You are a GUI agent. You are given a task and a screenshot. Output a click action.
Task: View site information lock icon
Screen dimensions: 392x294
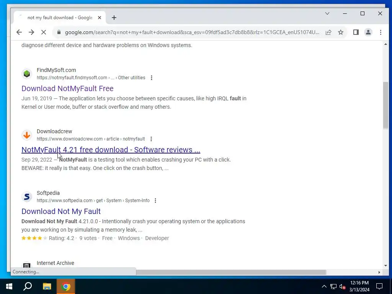coord(59,32)
